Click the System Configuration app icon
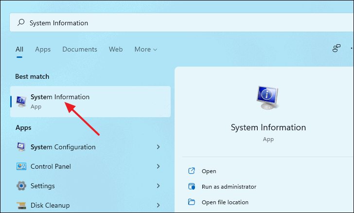 pos(21,147)
